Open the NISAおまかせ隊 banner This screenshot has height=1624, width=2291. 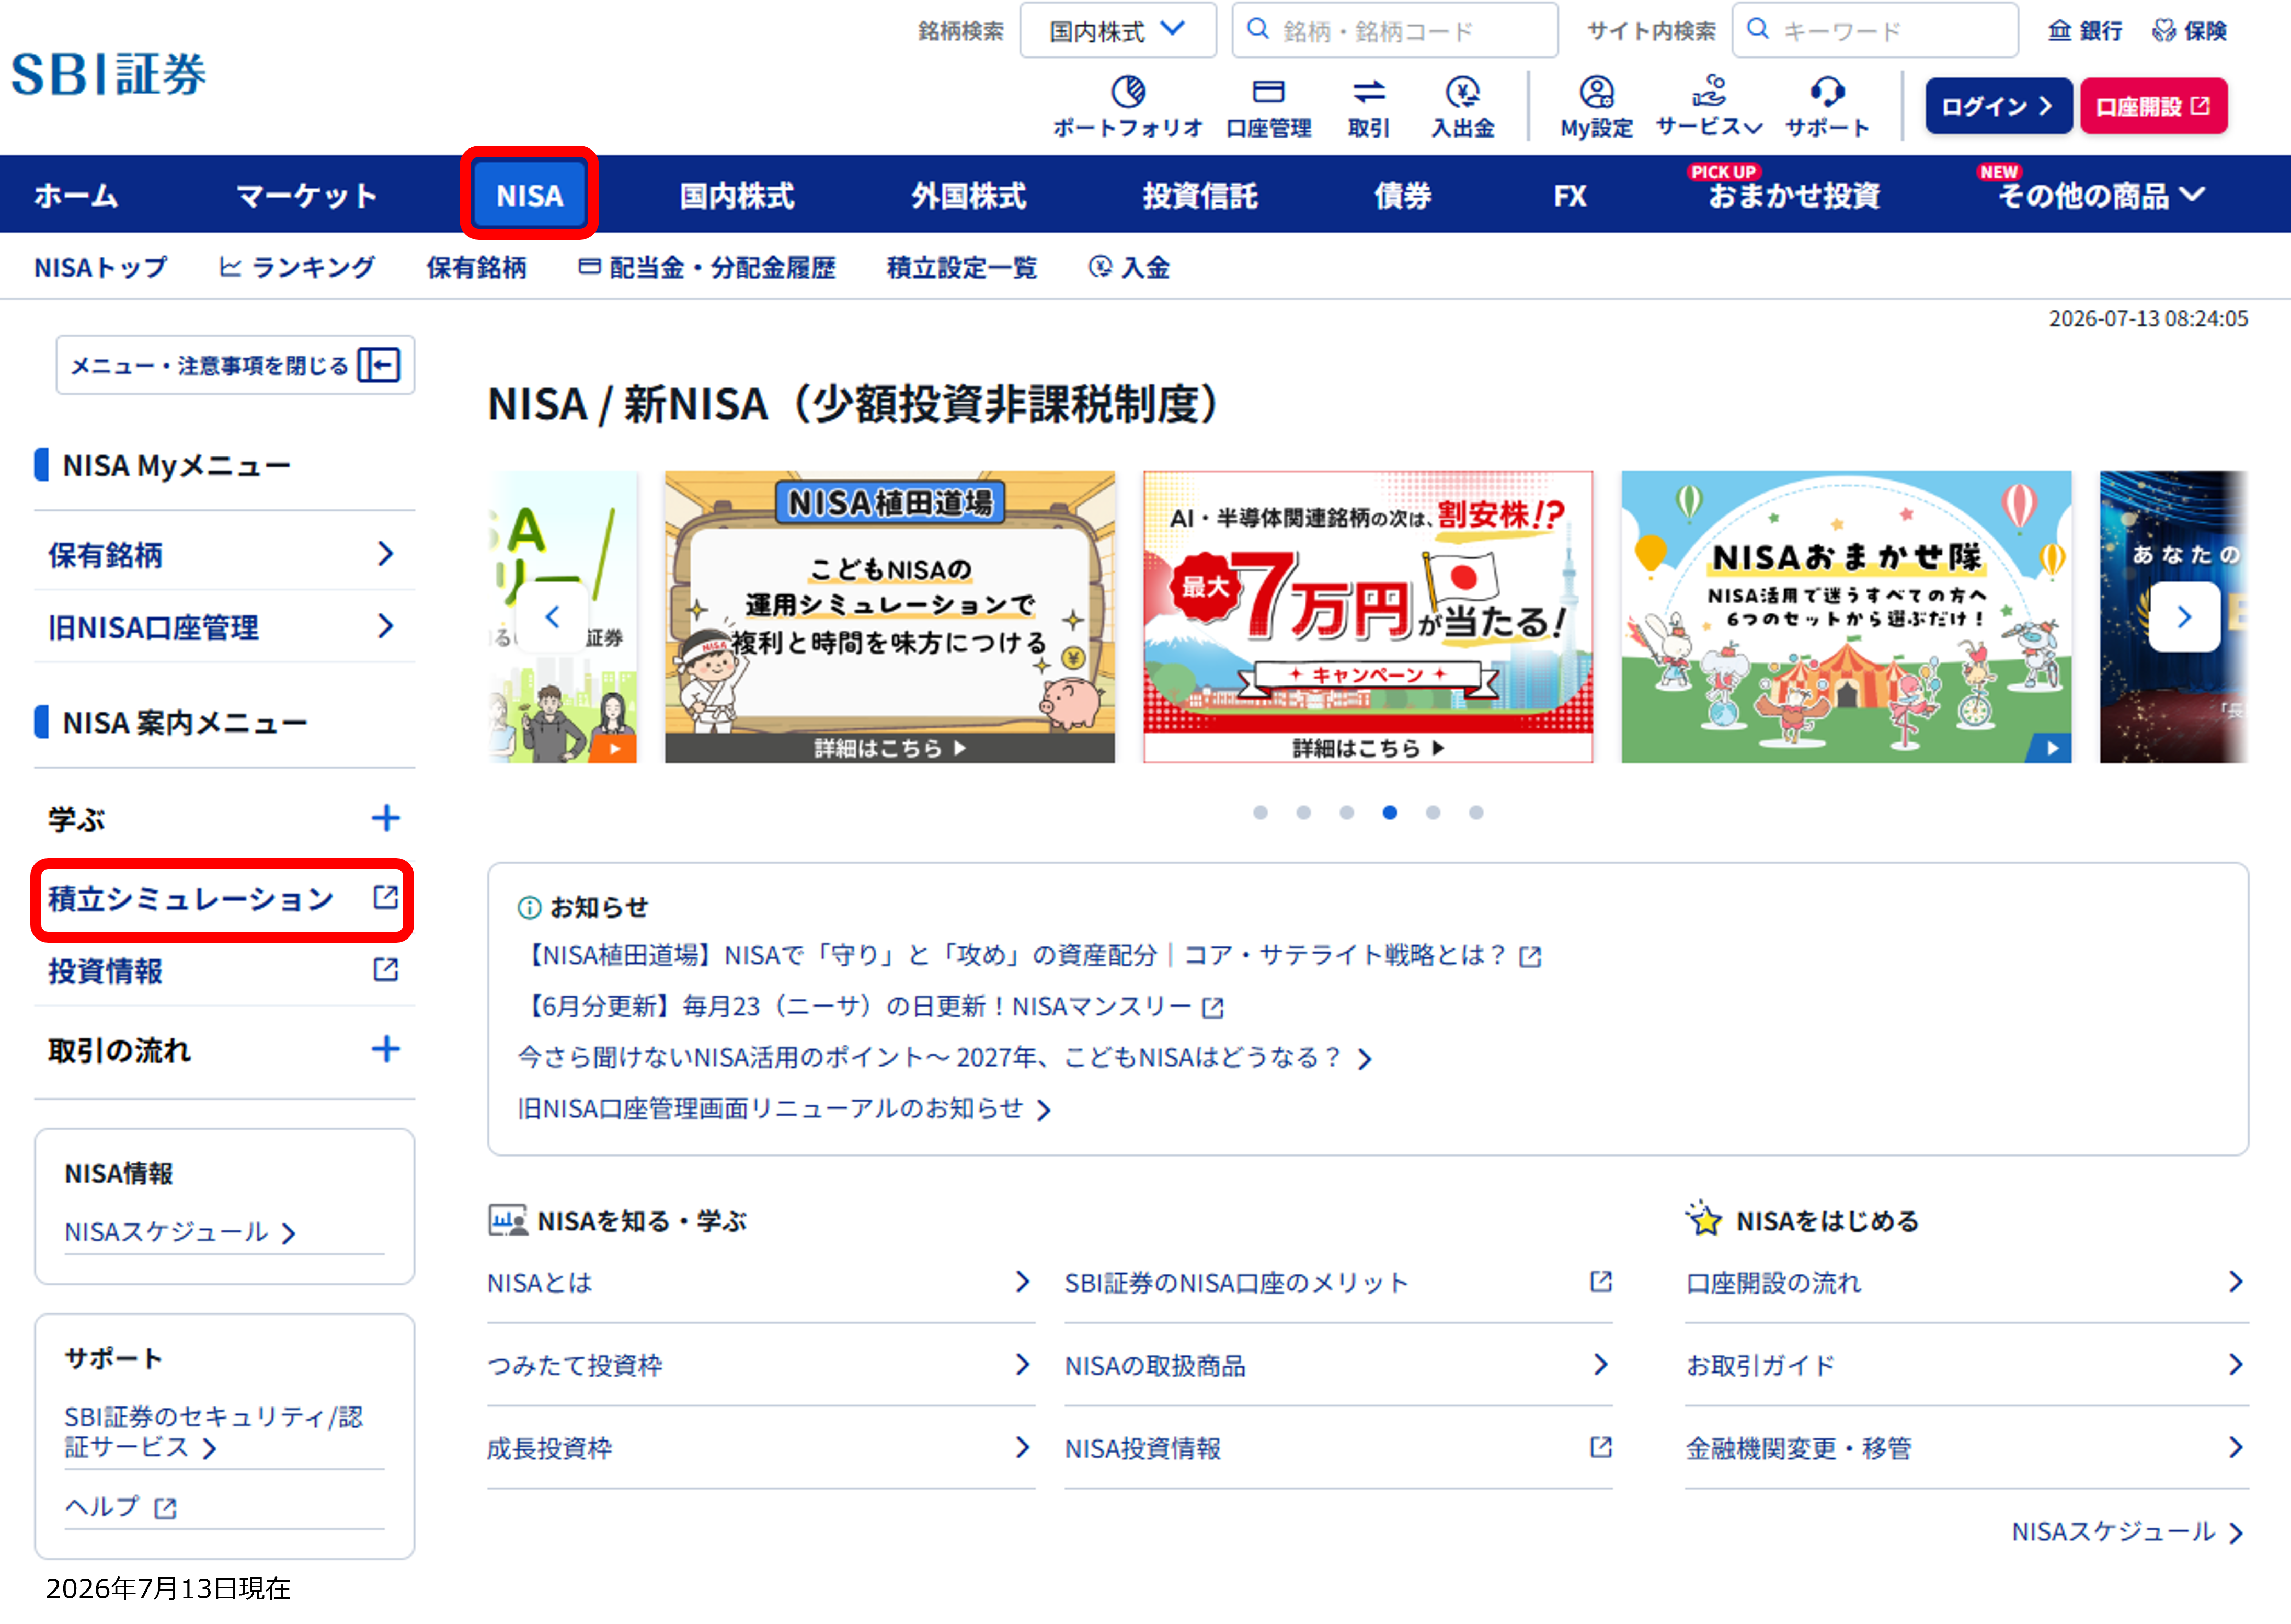(1846, 617)
